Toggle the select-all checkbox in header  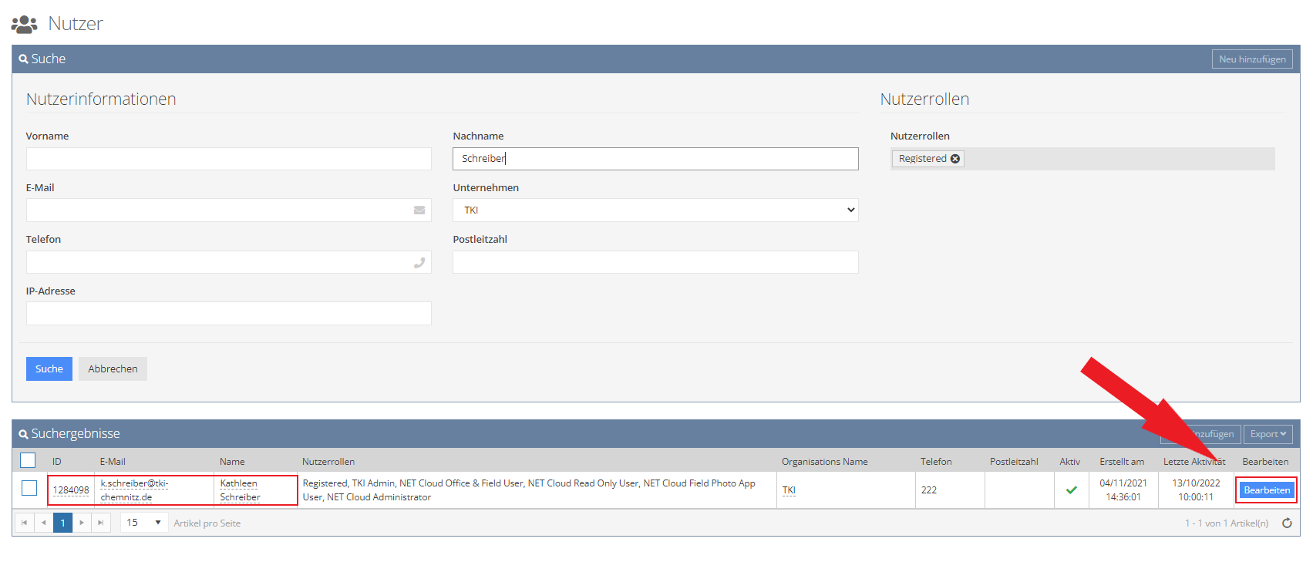[28, 461]
